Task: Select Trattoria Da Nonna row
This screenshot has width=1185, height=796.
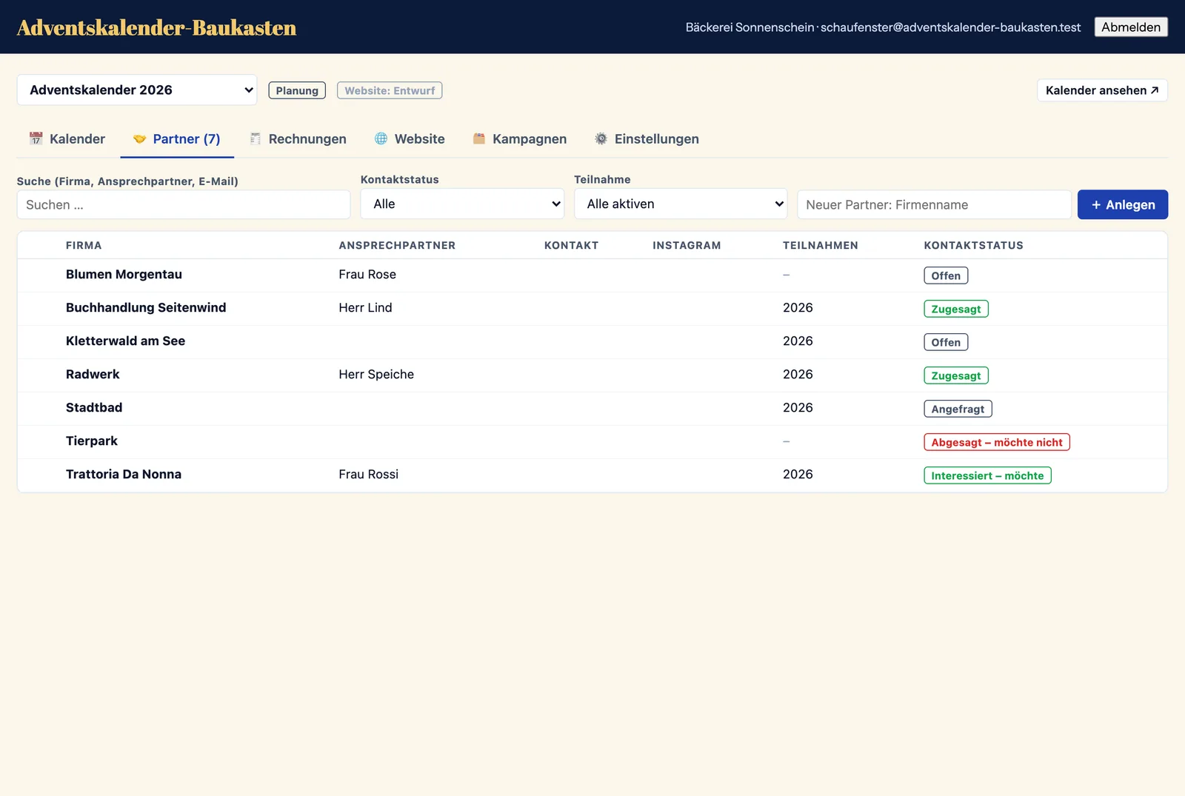Action: [592, 475]
